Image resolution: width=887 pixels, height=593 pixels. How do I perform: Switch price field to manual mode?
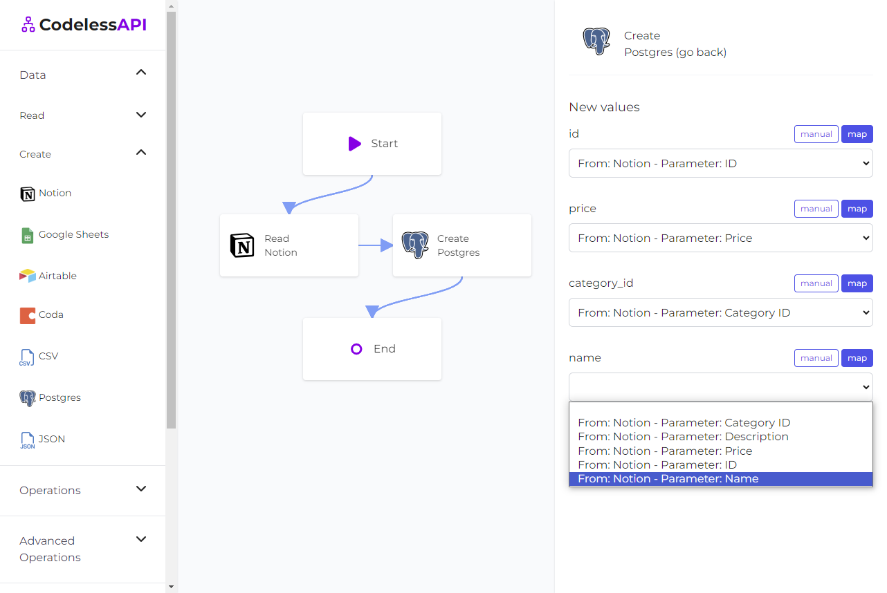pyautogui.click(x=816, y=209)
